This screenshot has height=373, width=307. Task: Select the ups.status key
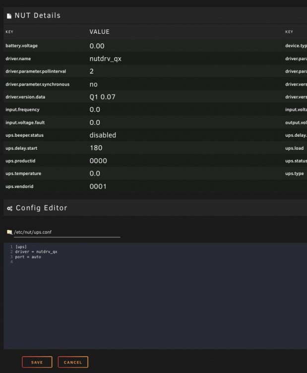296,161
